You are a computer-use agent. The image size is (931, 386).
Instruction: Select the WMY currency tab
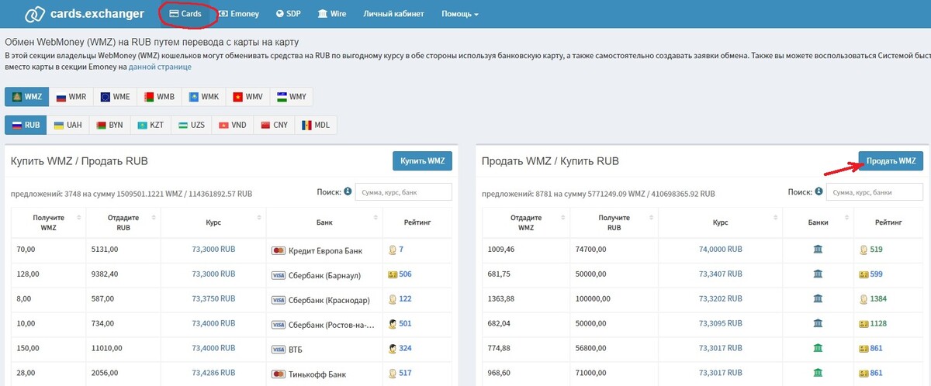coord(292,98)
